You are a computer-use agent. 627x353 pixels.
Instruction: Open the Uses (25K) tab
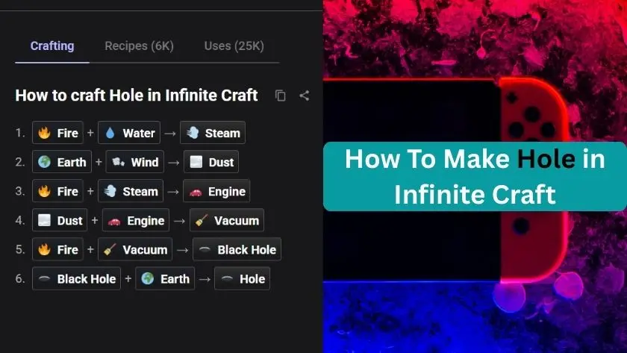[x=234, y=46]
